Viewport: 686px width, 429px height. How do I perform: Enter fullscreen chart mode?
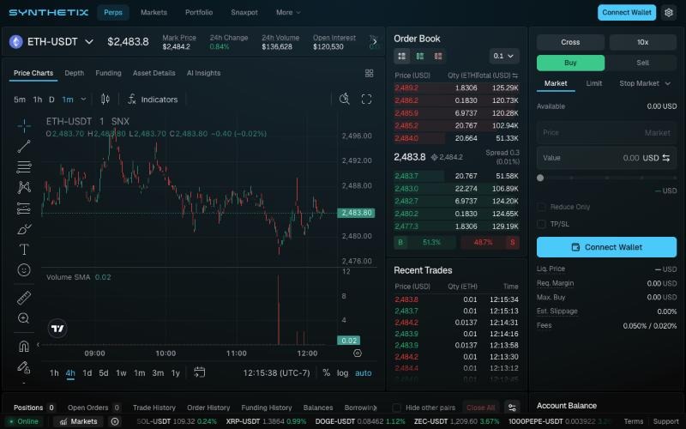pos(367,100)
